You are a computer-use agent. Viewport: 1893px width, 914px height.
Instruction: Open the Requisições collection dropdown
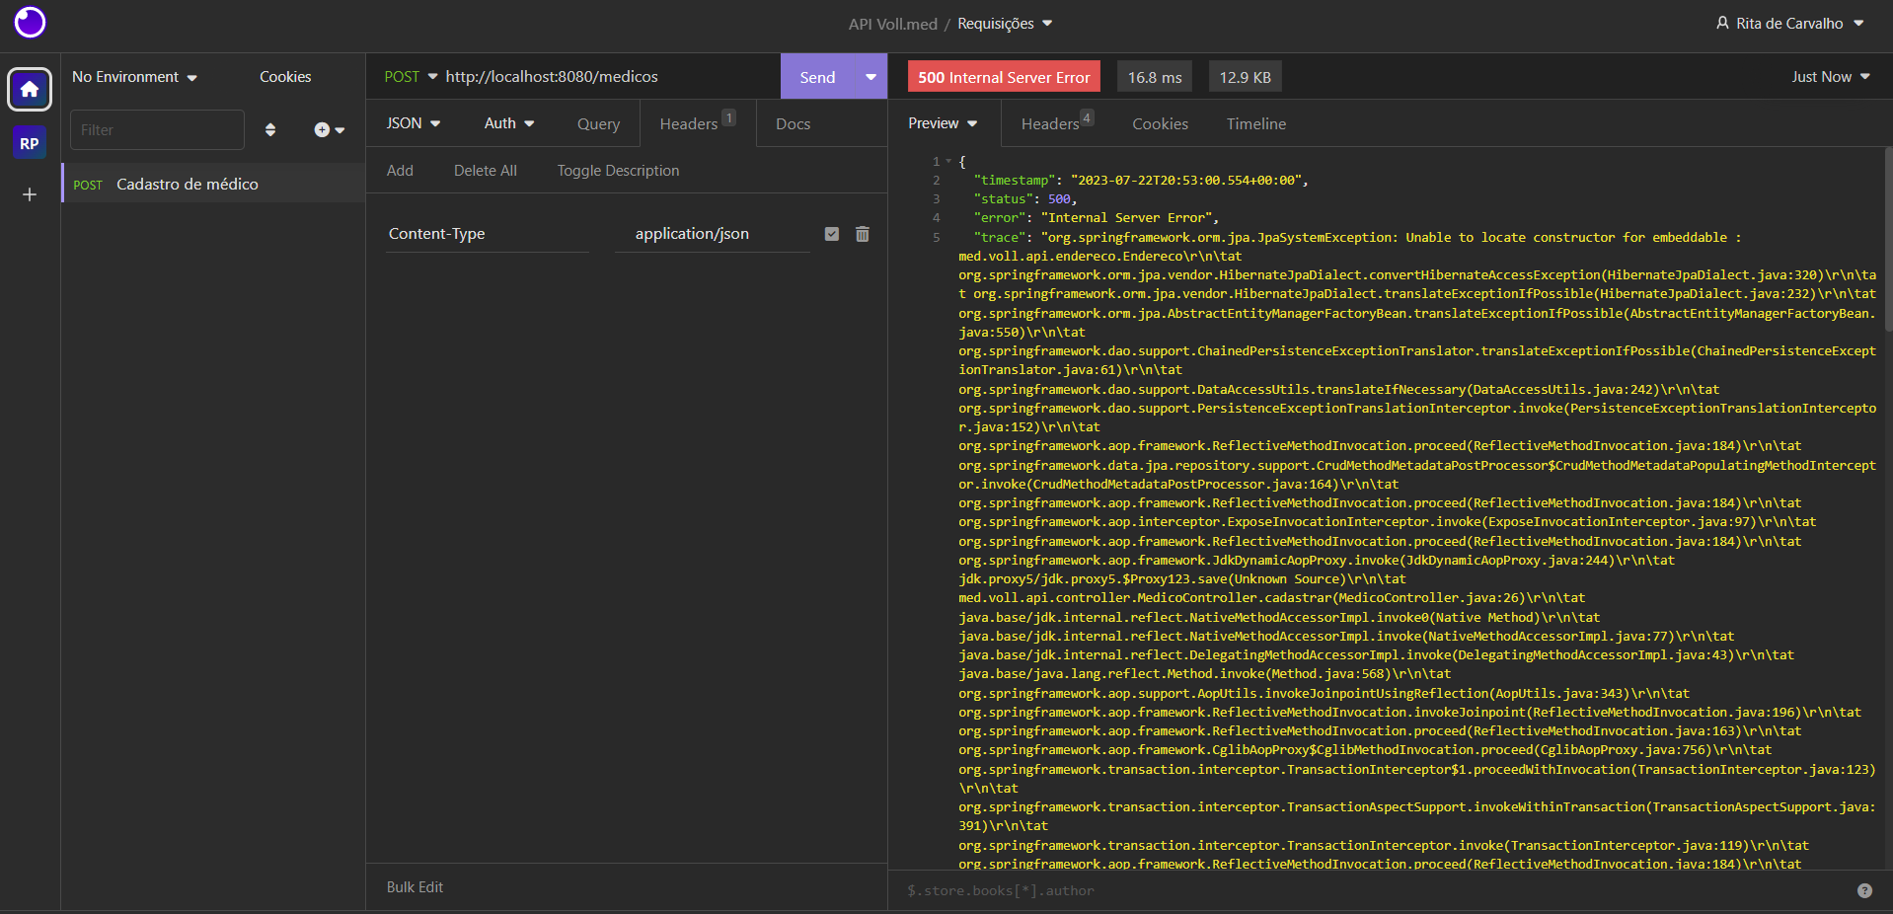[x=1005, y=23]
